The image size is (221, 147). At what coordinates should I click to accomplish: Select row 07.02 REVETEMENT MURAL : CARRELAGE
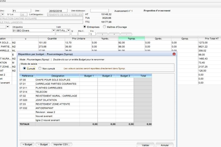pos(86,96)
